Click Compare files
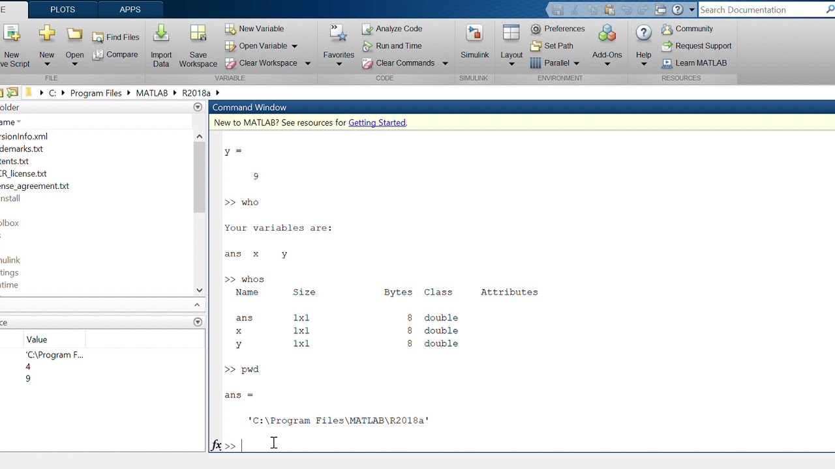This screenshot has height=469, width=835. pyautogui.click(x=115, y=55)
